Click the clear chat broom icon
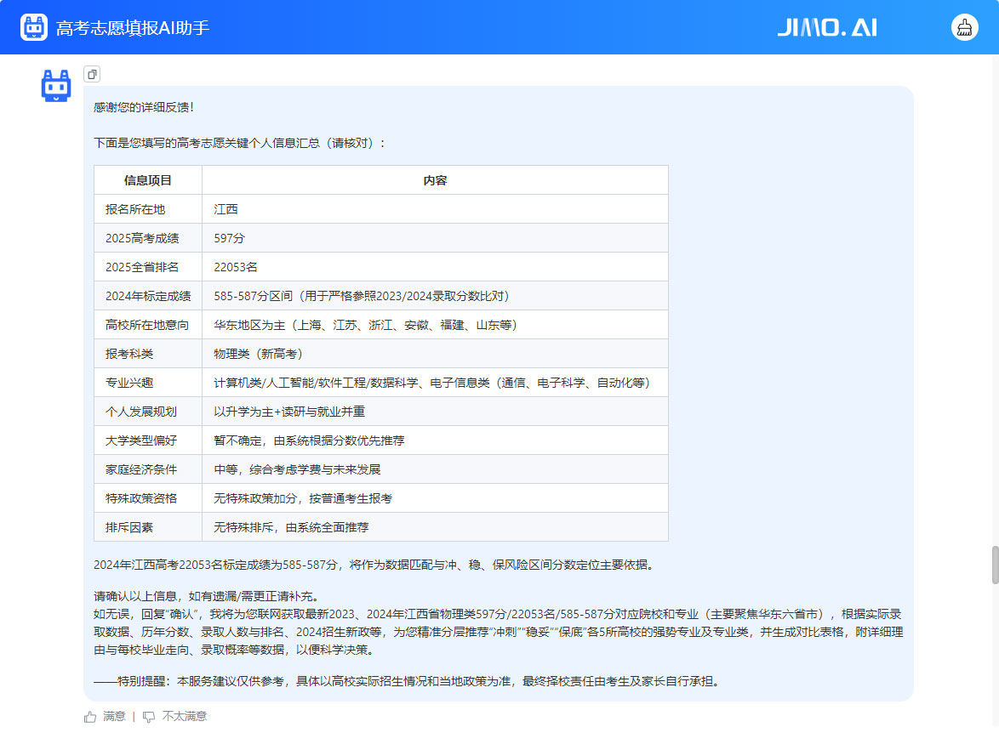The height and width of the screenshot is (733, 999). tap(965, 27)
